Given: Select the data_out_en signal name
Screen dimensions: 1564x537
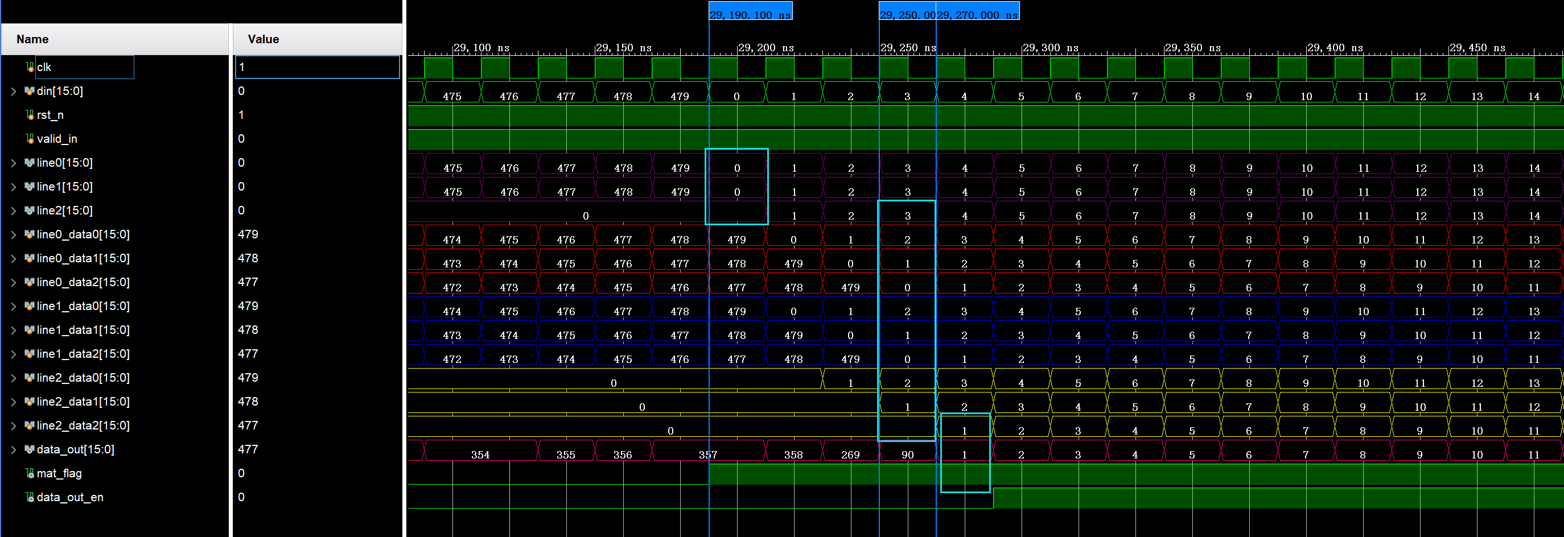Looking at the screenshot, I should 71,497.
